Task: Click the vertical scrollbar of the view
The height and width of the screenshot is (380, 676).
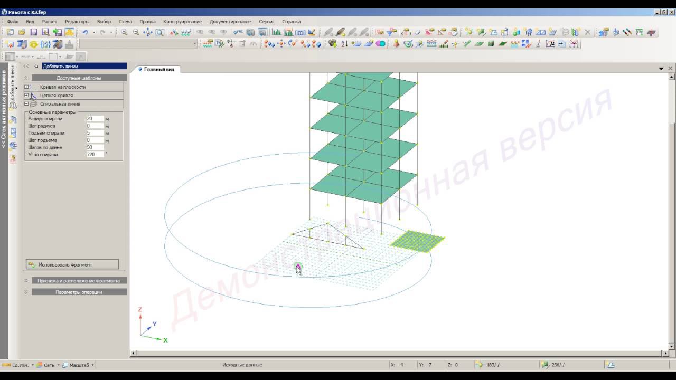Action: [x=672, y=211]
